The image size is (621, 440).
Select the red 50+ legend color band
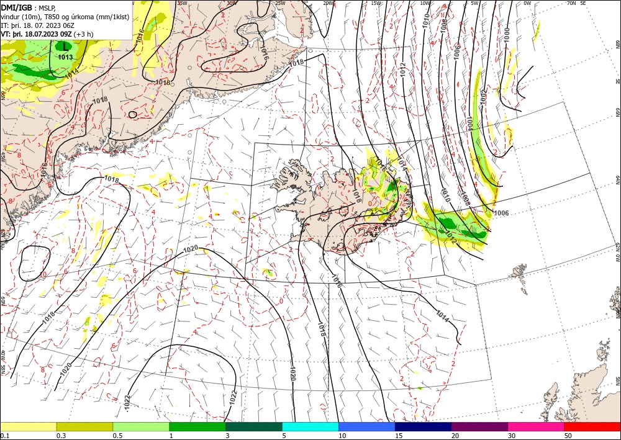(x=592, y=426)
